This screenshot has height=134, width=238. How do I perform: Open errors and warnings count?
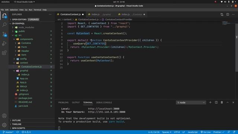coord(26,132)
